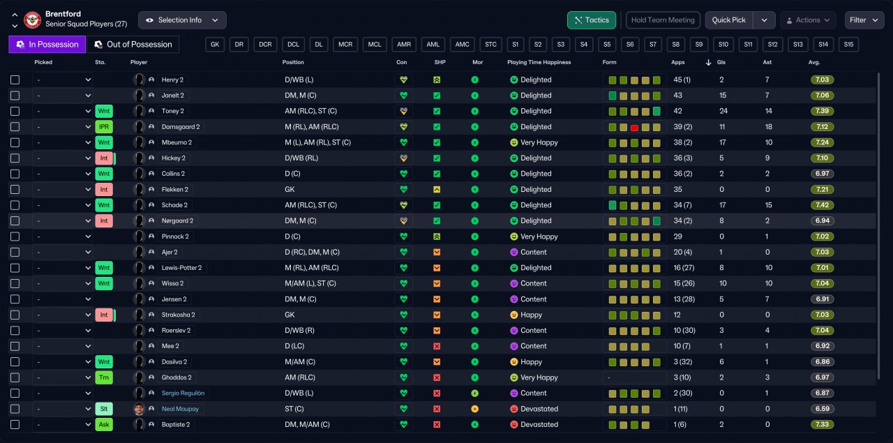The image size is (893, 443).
Task: Open the Picked dropdown for Janelt 2
Action: tap(63, 96)
